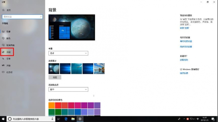
Task: Open the Action Center notification icon
Action: pyautogui.click(x=213, y=119)
